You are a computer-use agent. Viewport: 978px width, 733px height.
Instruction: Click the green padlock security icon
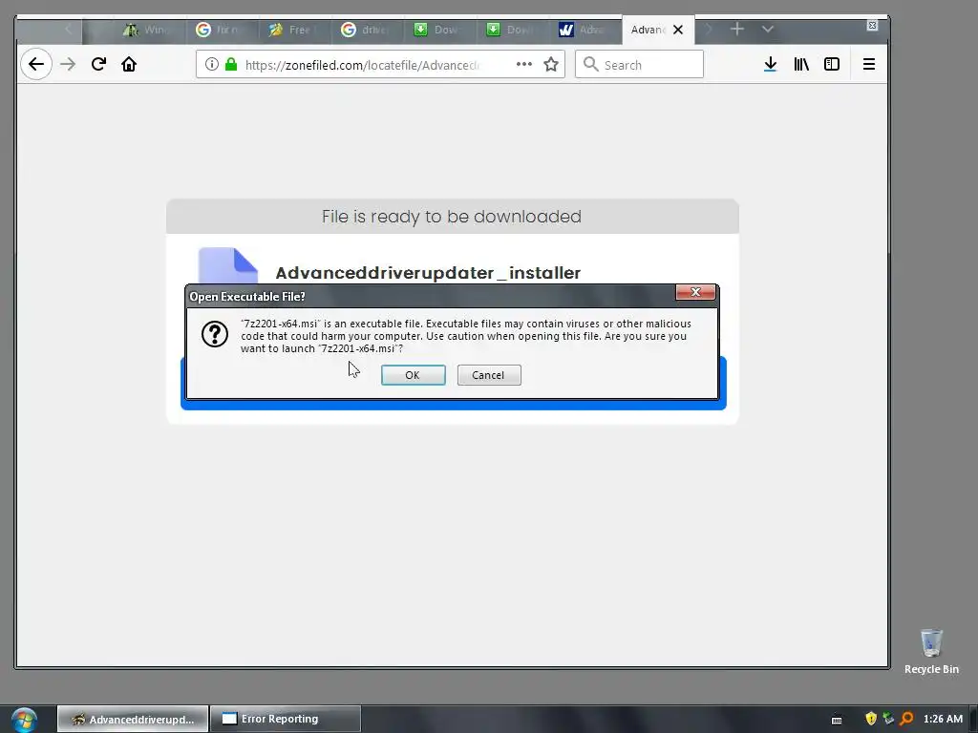tap(231, 64)
